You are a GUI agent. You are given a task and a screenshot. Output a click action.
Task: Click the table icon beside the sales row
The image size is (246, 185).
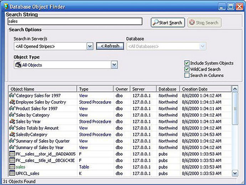click(12, 167)
